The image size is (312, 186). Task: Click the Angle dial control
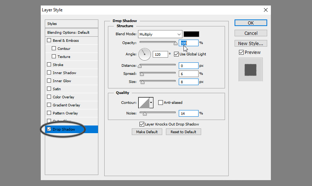click(x=145, y=54)
